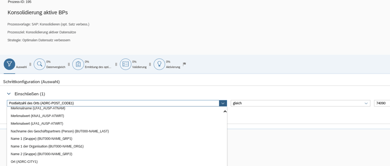Click the Postleitzahl des Orts combo input
This screenshot has width=390, height=166.
[x=113, y=103]
